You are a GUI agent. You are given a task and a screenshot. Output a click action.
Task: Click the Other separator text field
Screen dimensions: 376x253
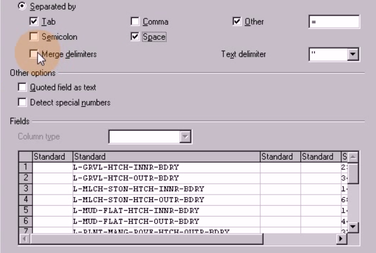(x=334, y=21)
